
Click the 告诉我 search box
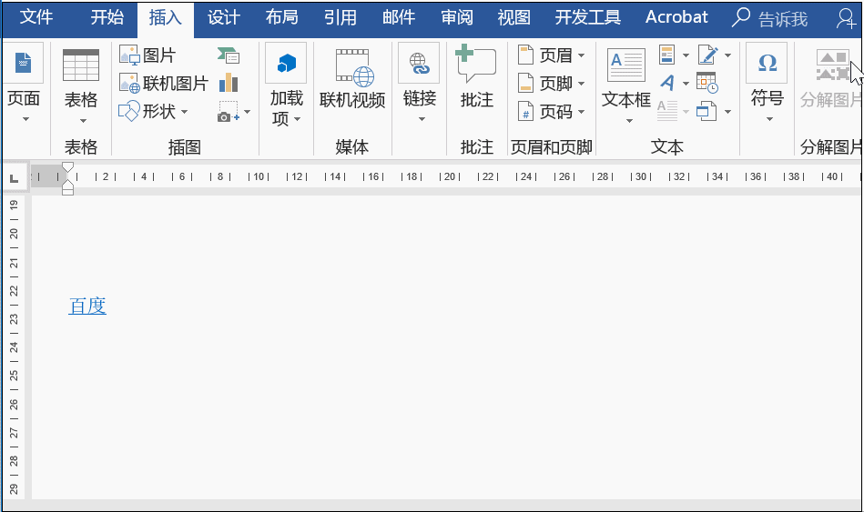(x=770, y=19)
